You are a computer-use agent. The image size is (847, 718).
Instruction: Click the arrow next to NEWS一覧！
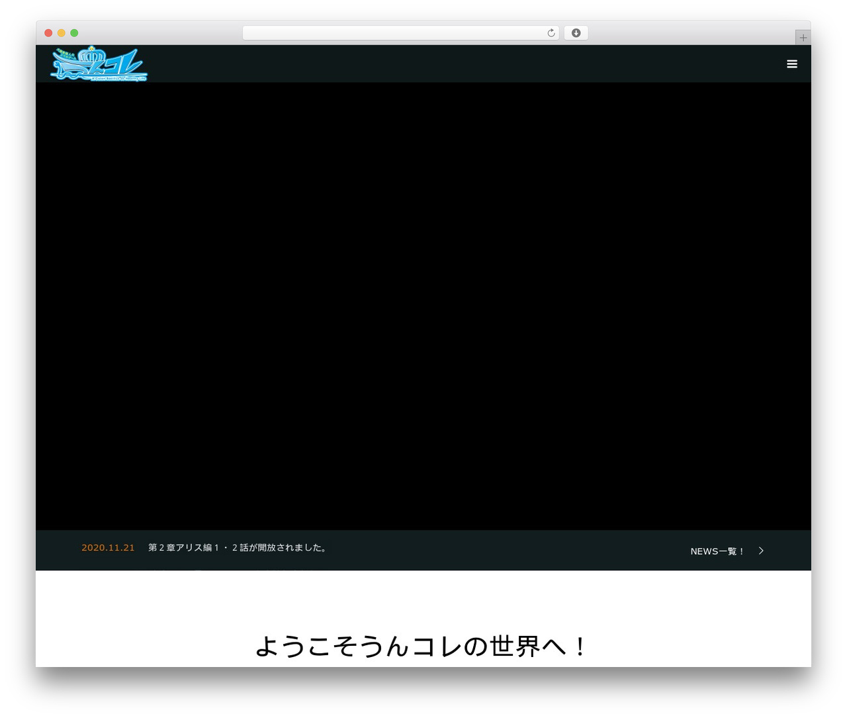coord(761,550)
